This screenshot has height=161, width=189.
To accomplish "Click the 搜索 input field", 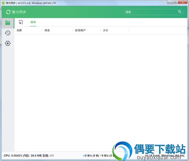I will click(153, 12).
